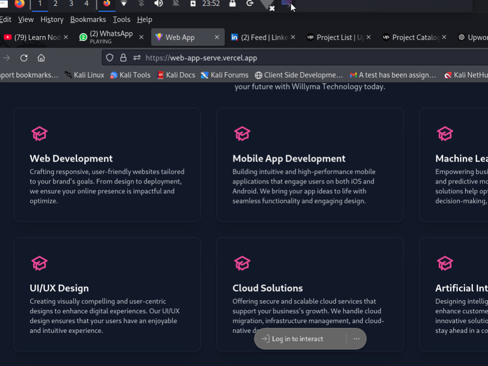Screen dimensions: 488x366
Task: Click the Machine Learning card icon
Action: pyautogui.click(x=445, y=134)
